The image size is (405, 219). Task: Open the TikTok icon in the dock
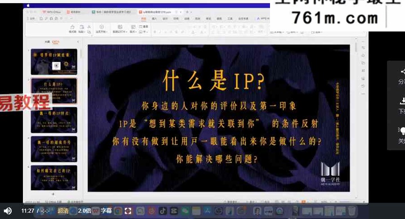click(163, 211)
